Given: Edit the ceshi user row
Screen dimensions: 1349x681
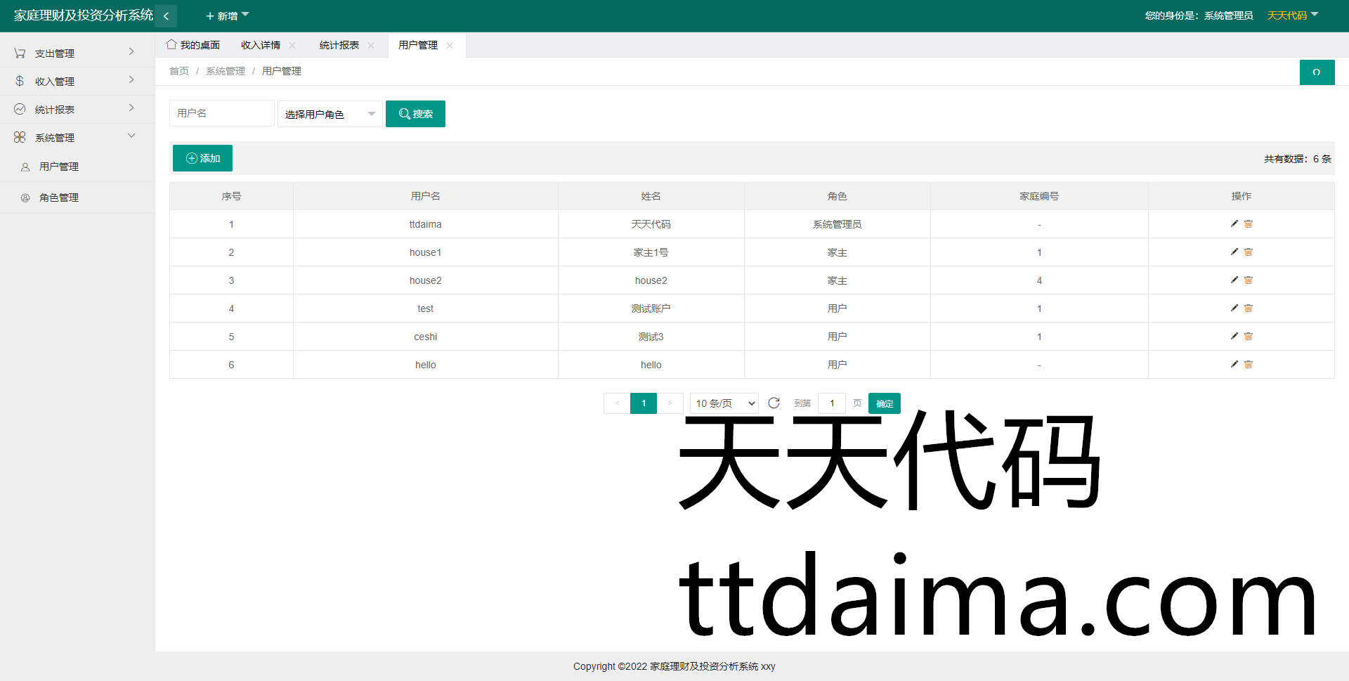Looking at the screenshot, I should point(1234,336).
